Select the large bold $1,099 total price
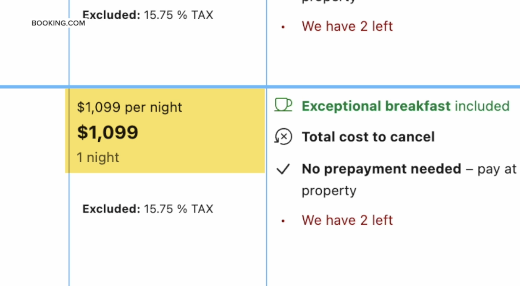520x286 pixels. (x=108, y=133)
